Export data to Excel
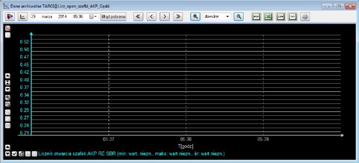Screen dimensions: 359x163 coord(268,17)
